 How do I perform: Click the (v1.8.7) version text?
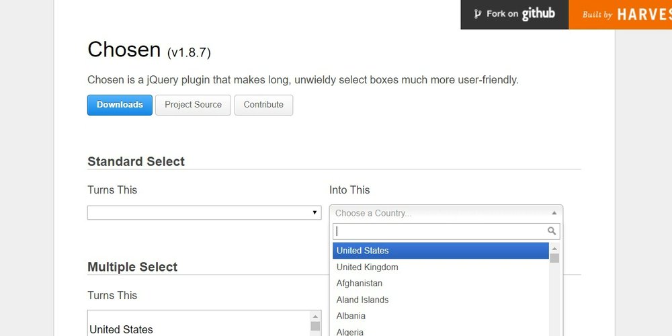[x=189, y=52]
